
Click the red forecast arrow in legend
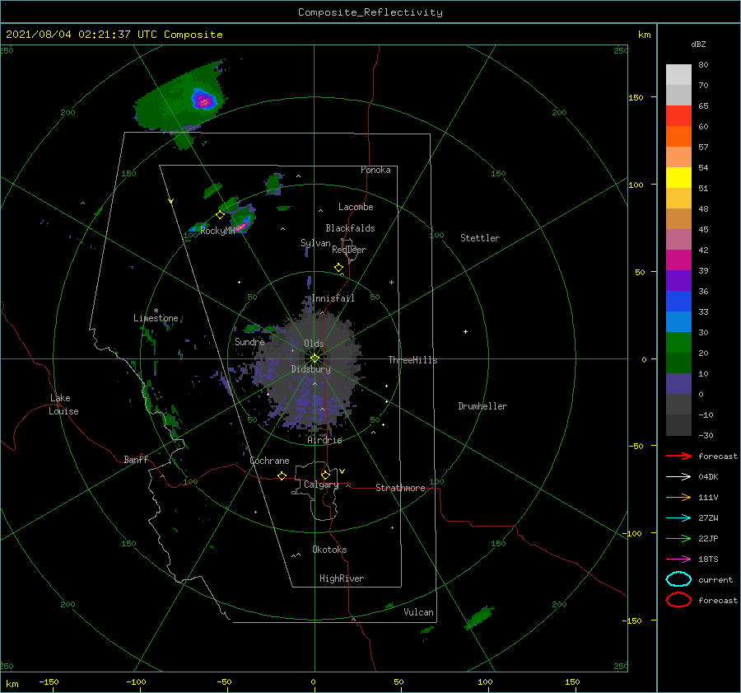point(678,456)
